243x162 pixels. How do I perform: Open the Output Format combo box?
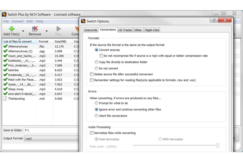click(x=52, y=139)
